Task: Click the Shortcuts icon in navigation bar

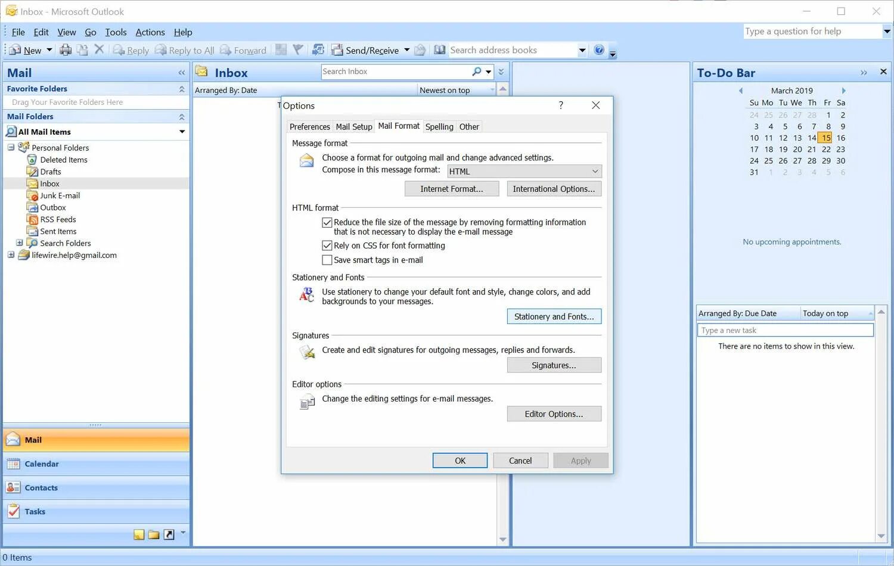Action: pos(169,534)
